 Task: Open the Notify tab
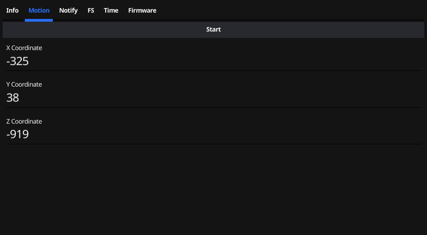coord(68,10)
